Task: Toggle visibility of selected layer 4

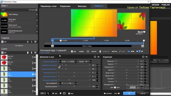Action: coord(35,74)
